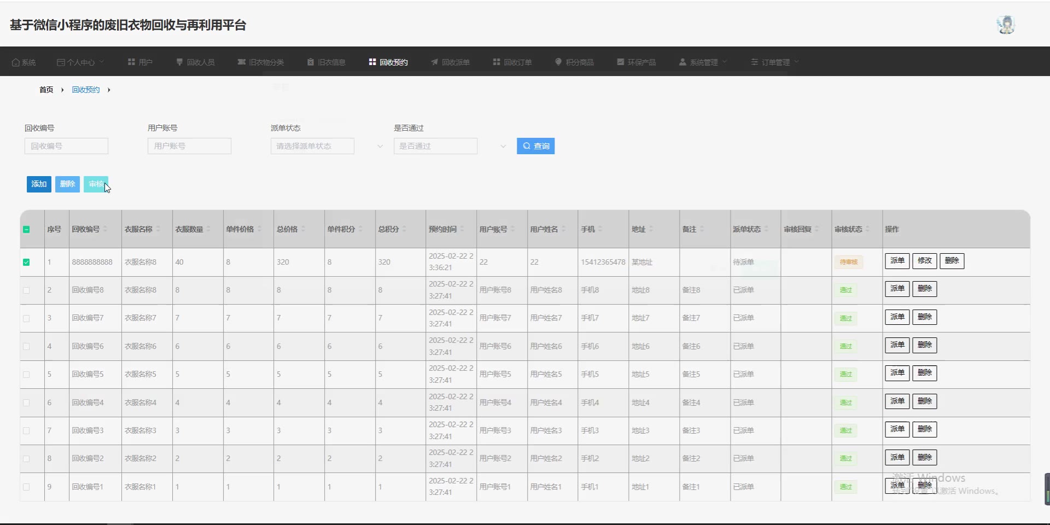The image size is (1050, 525).
Task: Open the 环保产品 navigation icon
Action: point(621,62)
